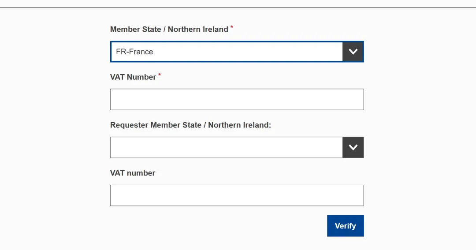Click the horizontal divider line above the form
The height and width of the screenshot is (250, 476).
(x=238, y=7)
